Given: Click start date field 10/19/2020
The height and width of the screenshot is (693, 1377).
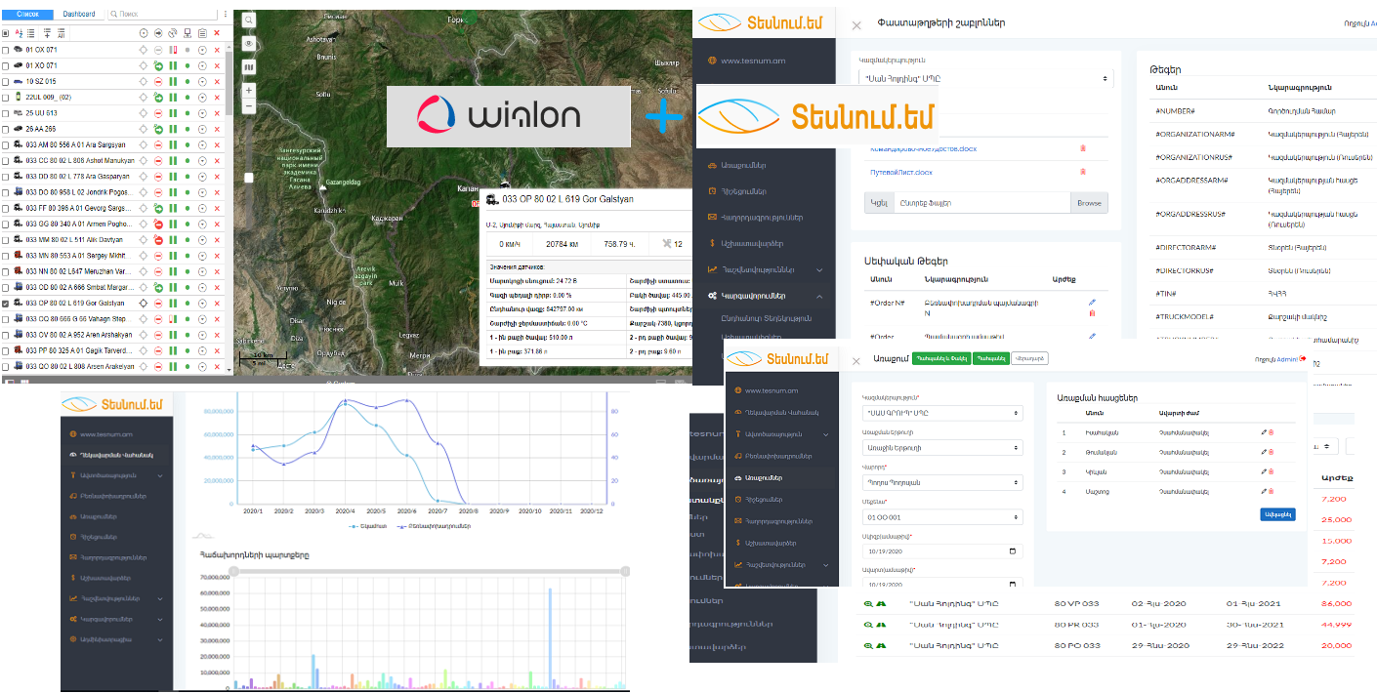Looking at the screenshot, I should (x=942, y=550).
